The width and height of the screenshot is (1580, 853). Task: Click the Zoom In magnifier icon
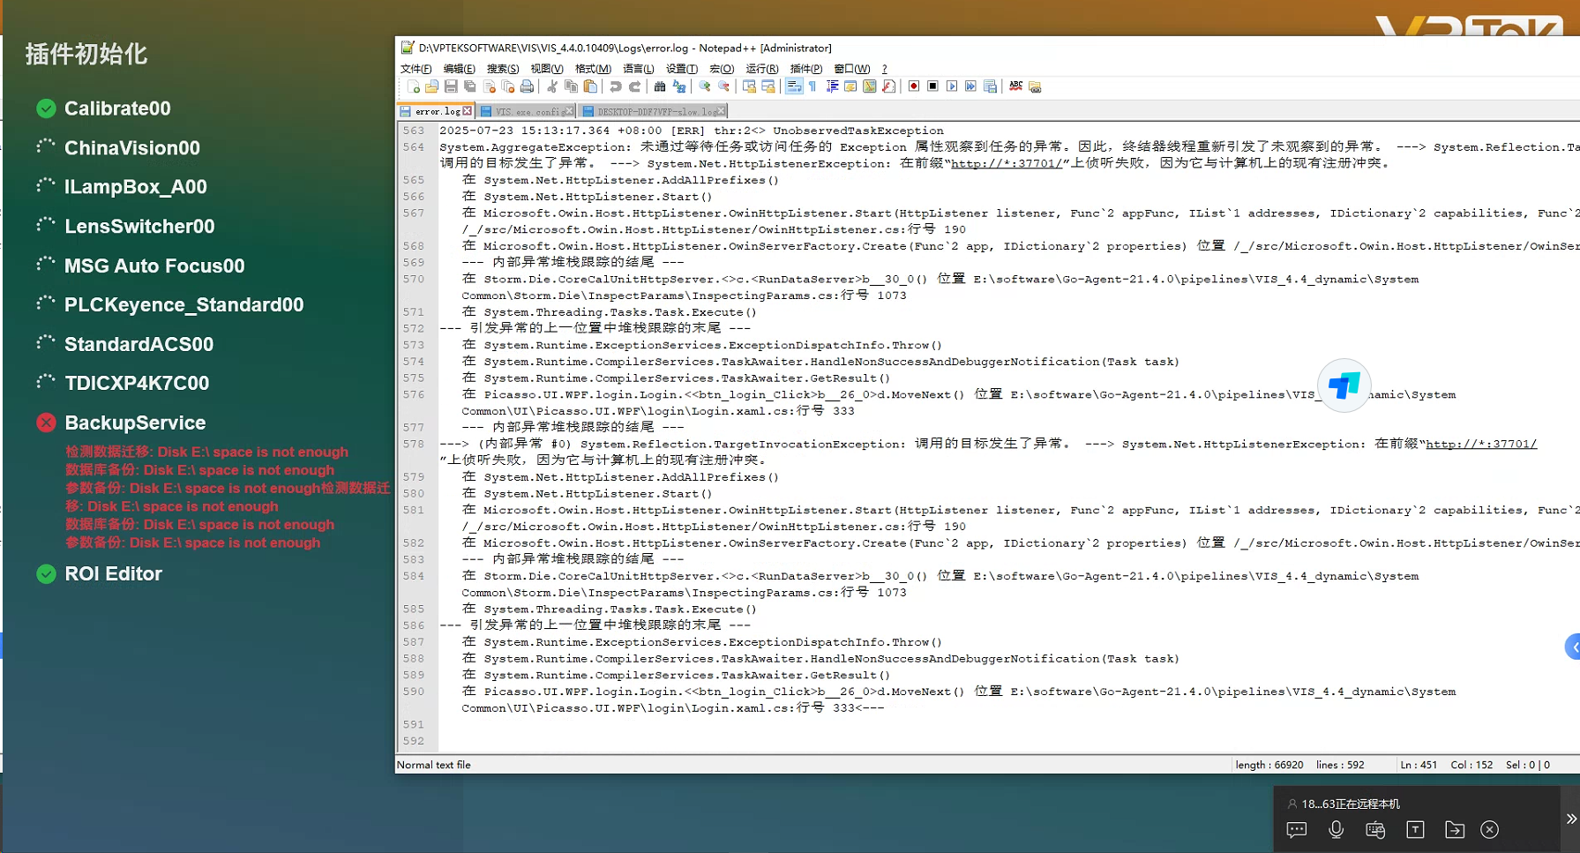click(705, 86)
